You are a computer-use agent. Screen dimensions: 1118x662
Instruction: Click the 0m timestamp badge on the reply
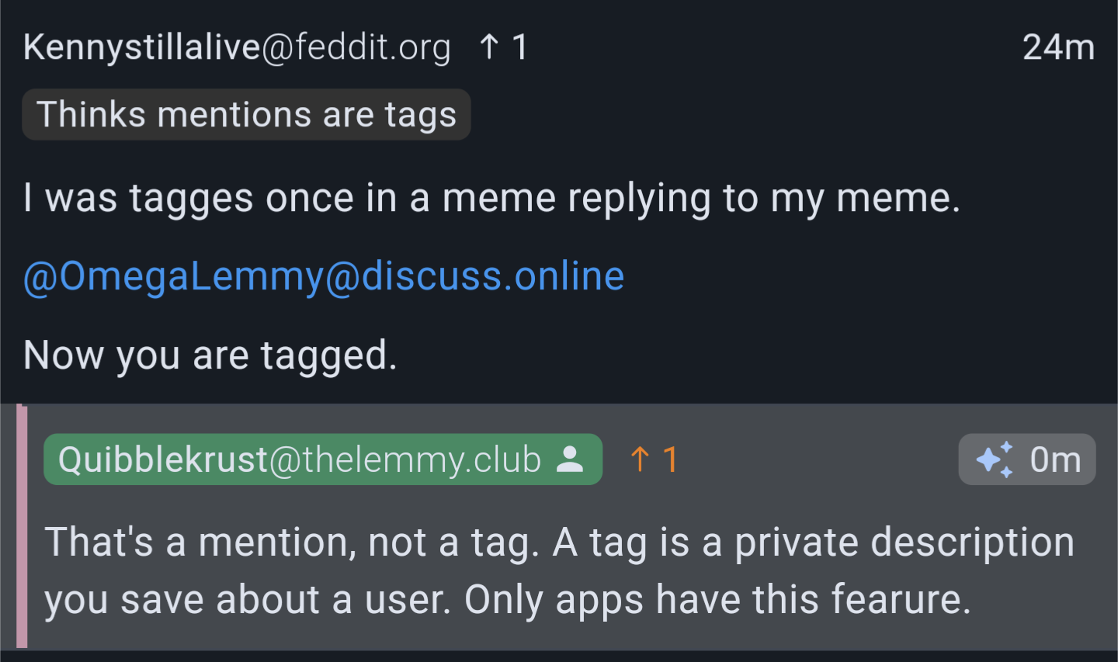(x=1027, y=459)
